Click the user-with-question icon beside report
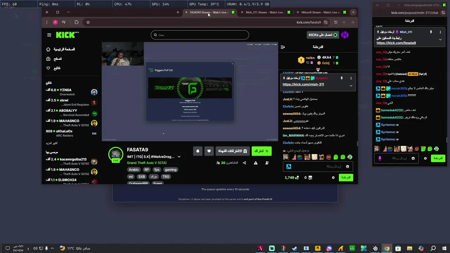The image size is (450, 253). [x=267, y=163]
